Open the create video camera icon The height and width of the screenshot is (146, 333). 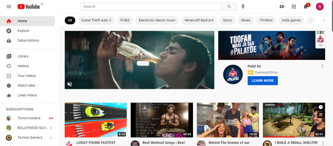coord(282,6)
